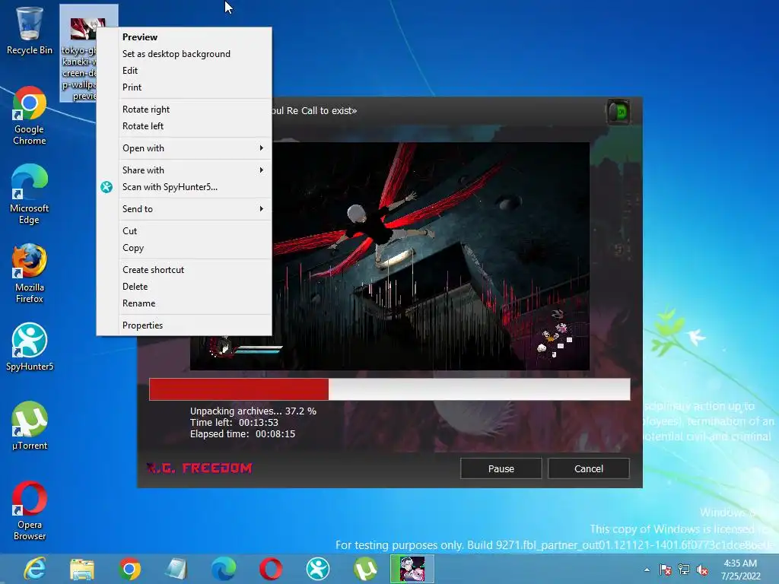The height and width of the screenshot is (584, 779).
Task: Open the Action Center flag tray icon
Action: 665,570
